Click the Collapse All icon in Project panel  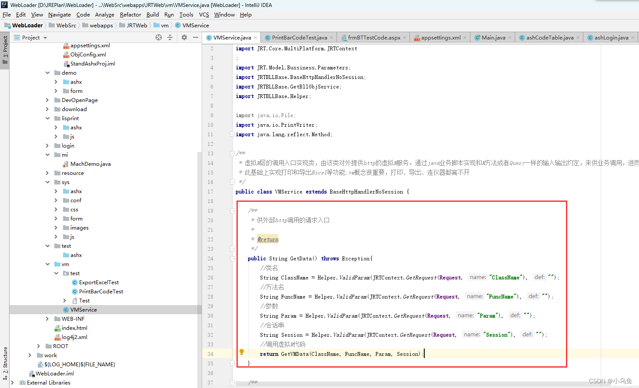tap(170, 38)
